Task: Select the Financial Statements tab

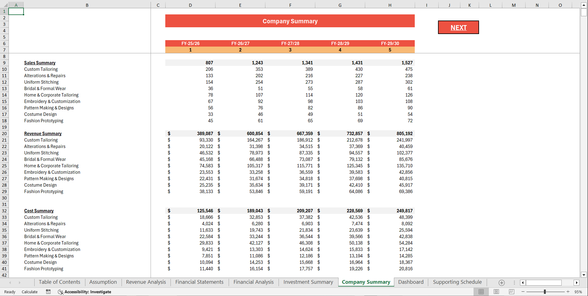Action: point(199,282)
